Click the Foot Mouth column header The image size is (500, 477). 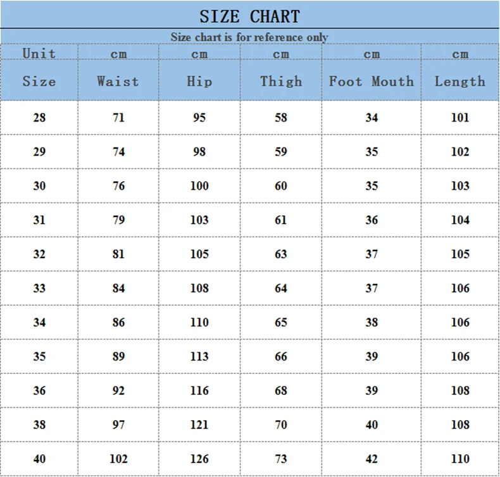click(372, 81)
